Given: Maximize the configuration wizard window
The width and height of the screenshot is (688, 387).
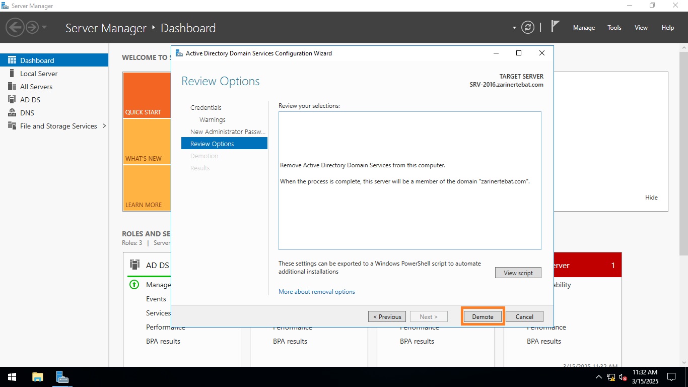Looking at the screenshot, I should [519, 53].
